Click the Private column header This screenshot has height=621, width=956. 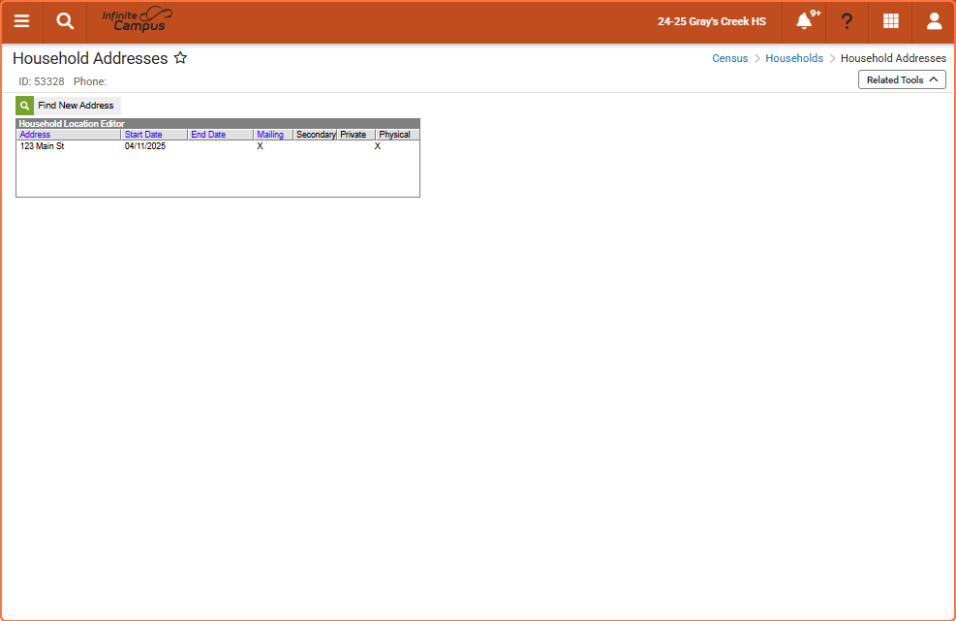(353, 135)
